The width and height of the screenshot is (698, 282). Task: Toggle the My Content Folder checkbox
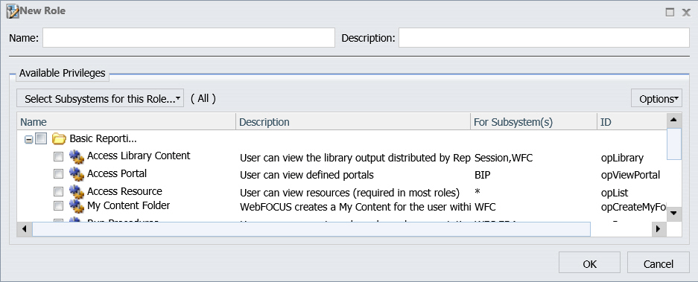[58, 205]
